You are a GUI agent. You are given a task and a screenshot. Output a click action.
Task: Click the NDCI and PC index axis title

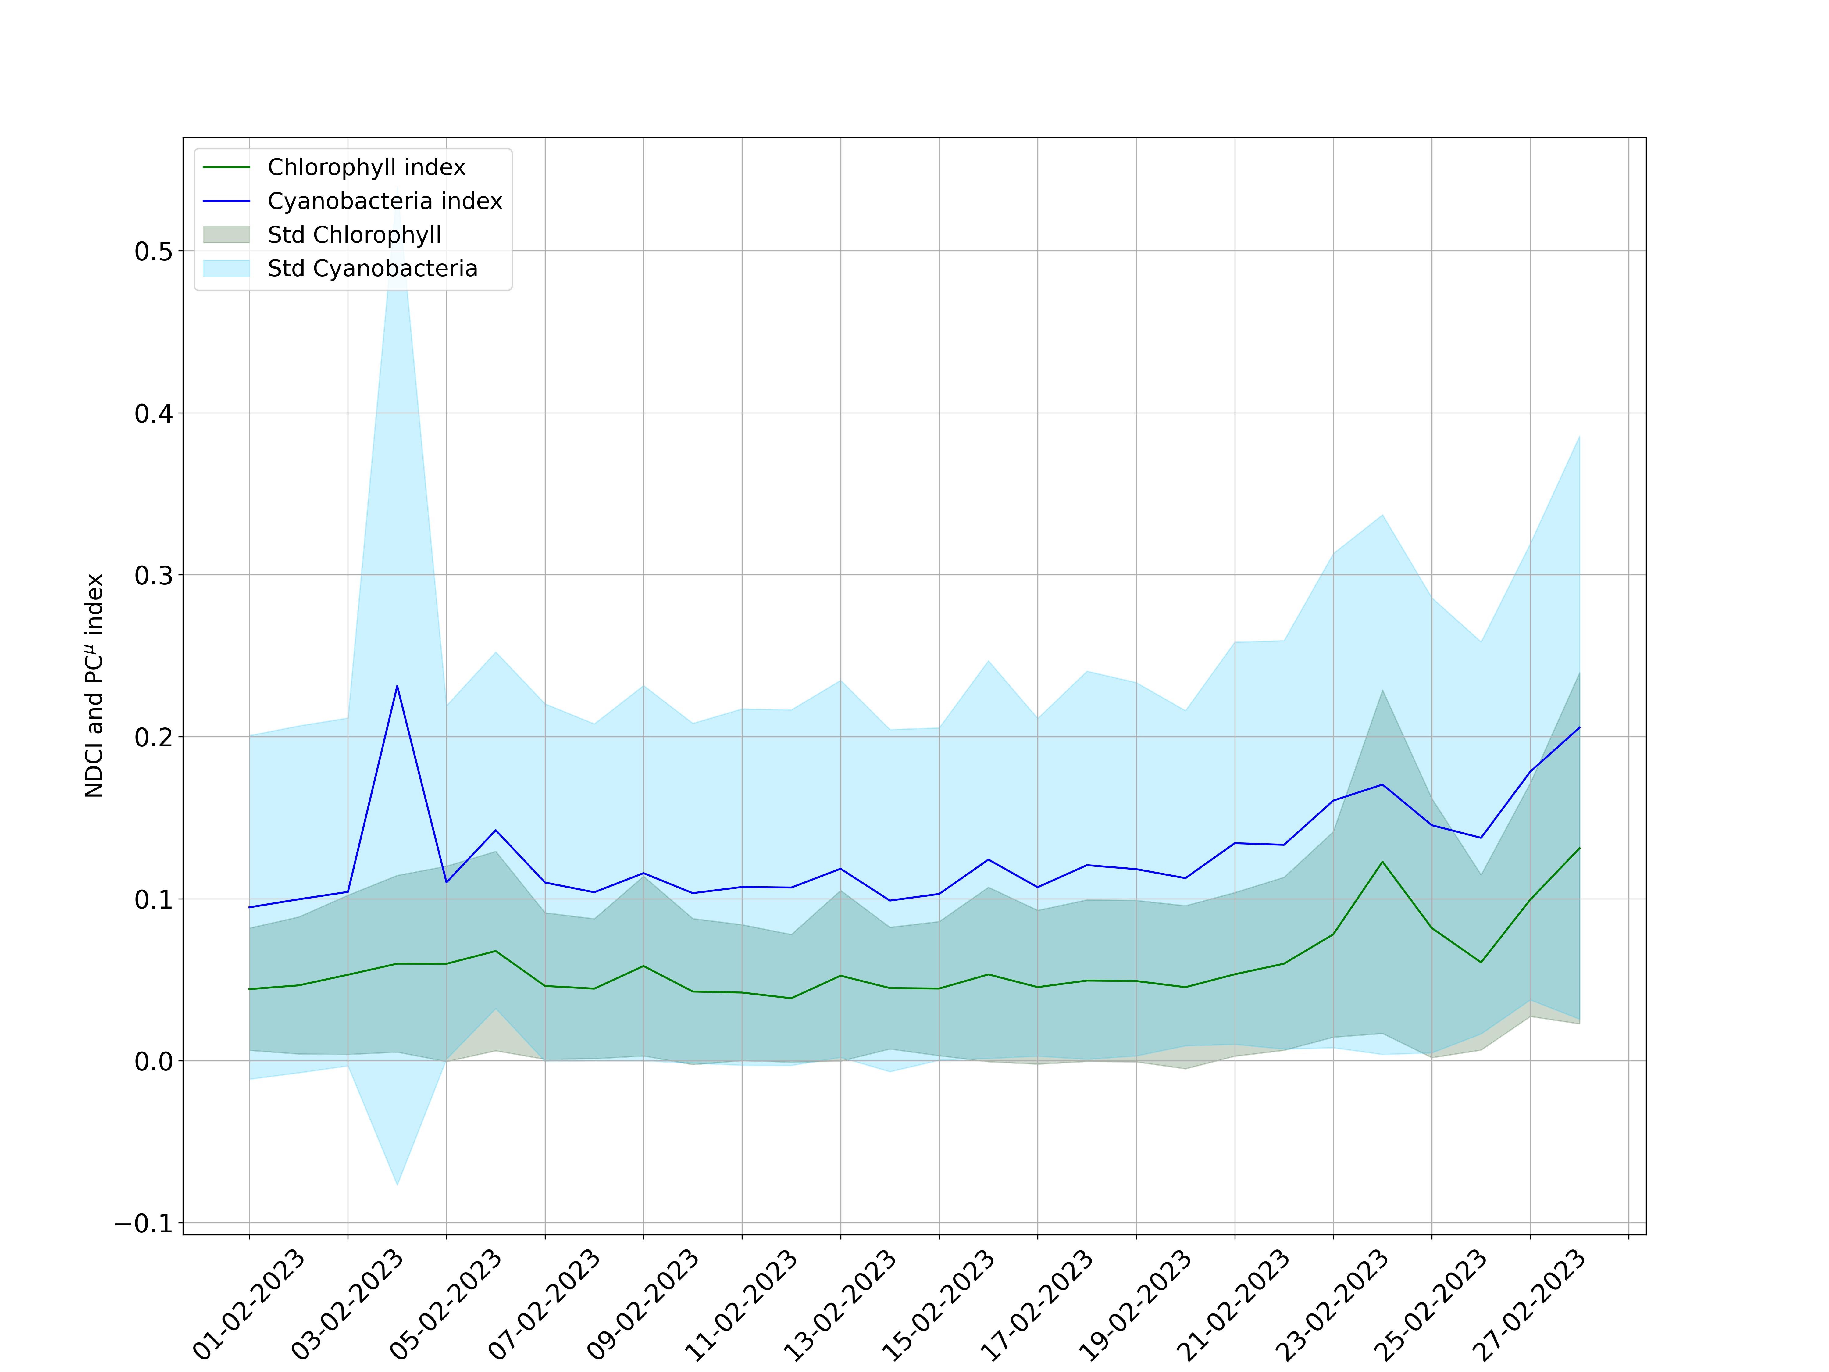coord(94,686)
